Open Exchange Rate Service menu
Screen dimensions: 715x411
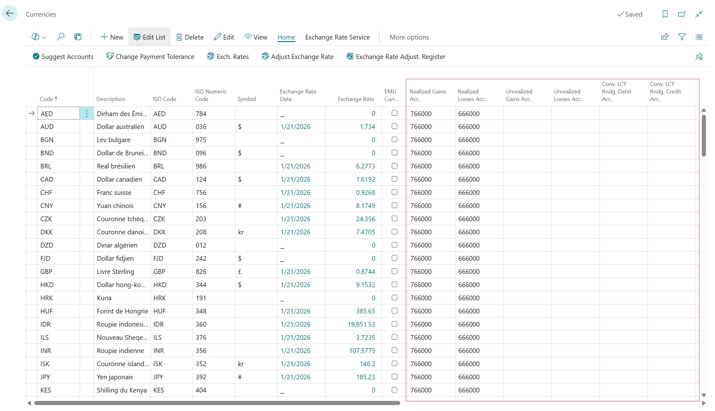pos(337,37)
